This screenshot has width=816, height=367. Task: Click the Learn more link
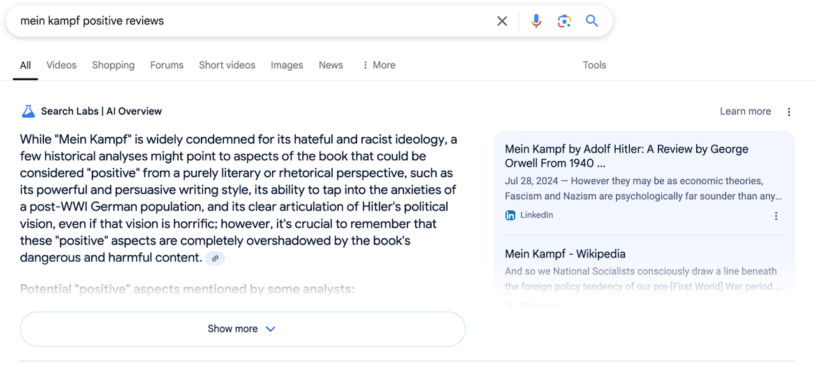point(745,112)
